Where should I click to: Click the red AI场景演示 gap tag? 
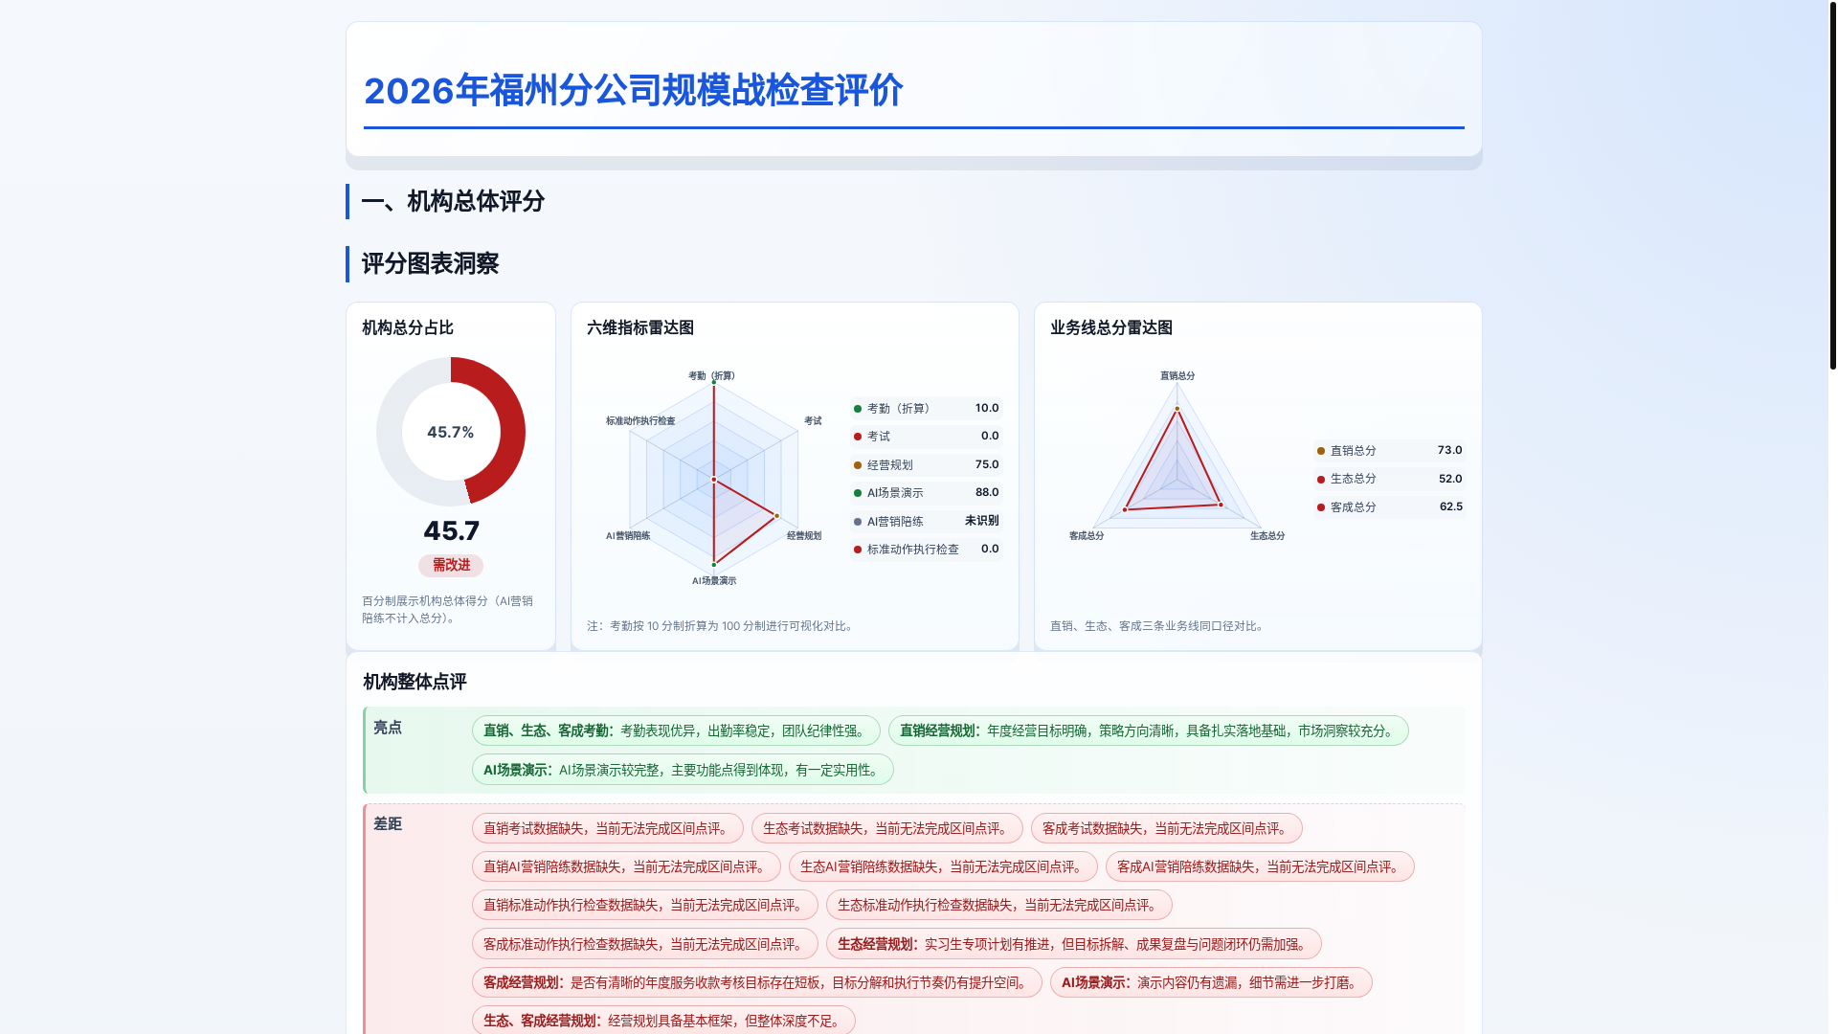[x=1211, y=982]
